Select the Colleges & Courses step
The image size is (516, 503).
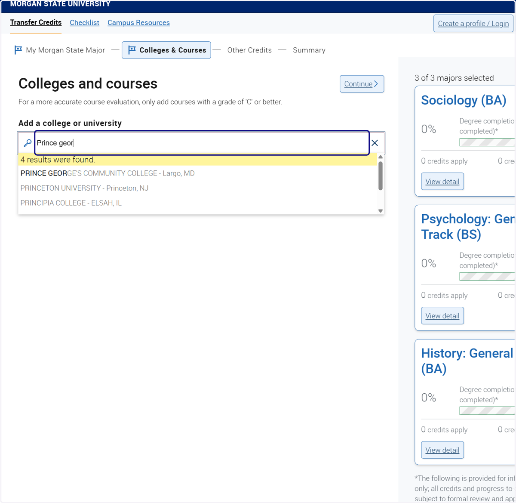[x=166, y=50]
